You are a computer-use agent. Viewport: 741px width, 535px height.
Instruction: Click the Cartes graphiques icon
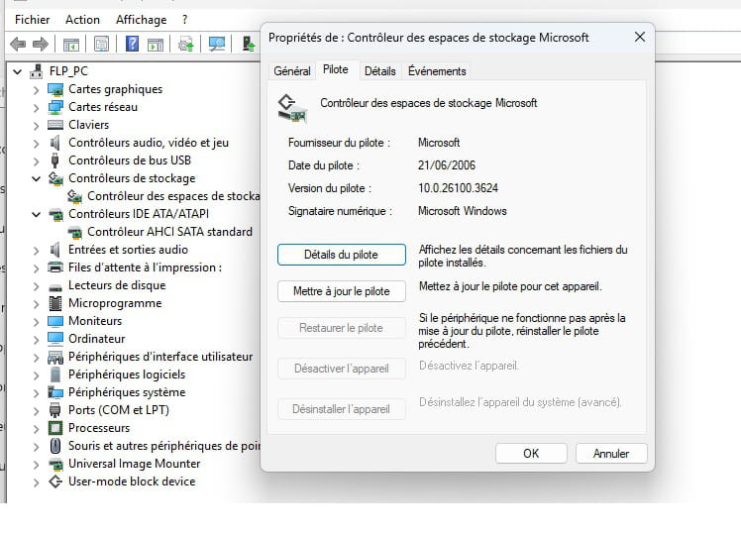click(55, 89)
